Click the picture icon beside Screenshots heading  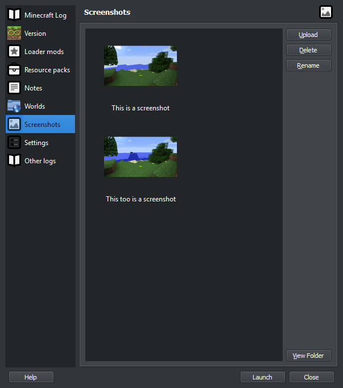click(326, 12)
